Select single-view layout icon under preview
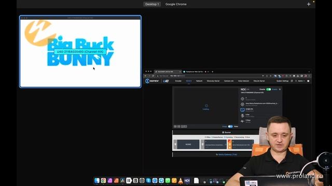The width and height of the screenshot is (332, 186). click(175, 127)
